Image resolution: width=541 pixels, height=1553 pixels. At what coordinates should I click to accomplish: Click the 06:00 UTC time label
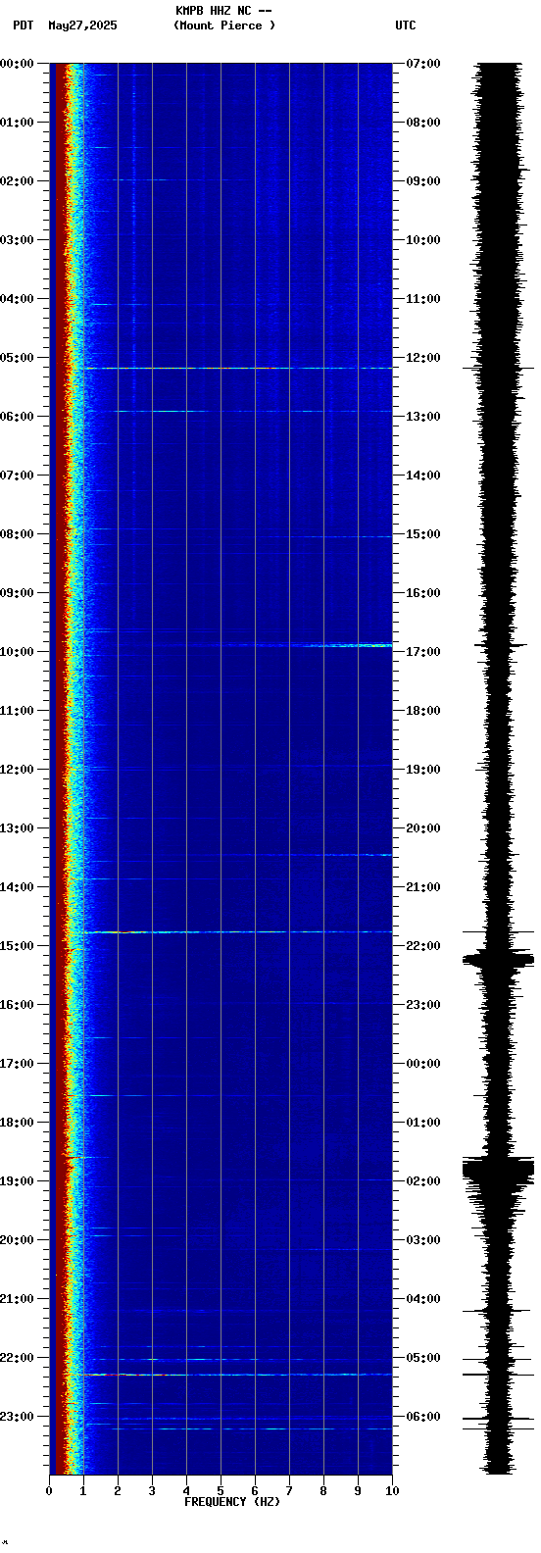click(x=422, y=1417)
